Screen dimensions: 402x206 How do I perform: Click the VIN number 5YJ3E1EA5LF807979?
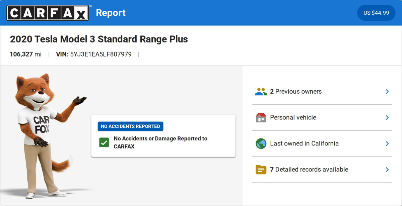100,54
